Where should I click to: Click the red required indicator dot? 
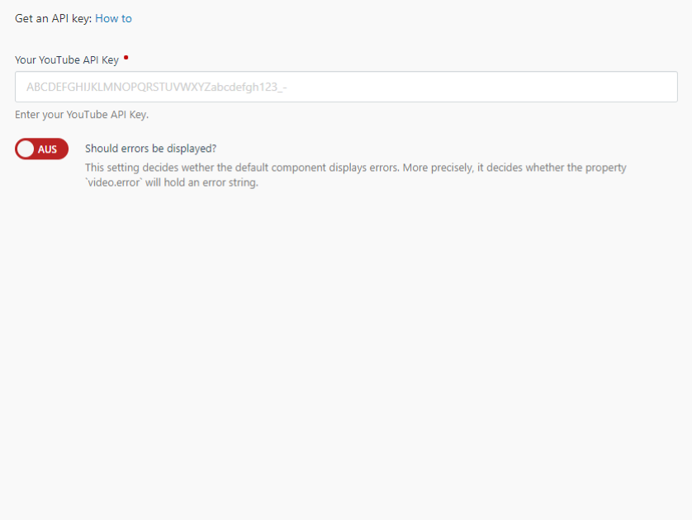pos(126,57)
